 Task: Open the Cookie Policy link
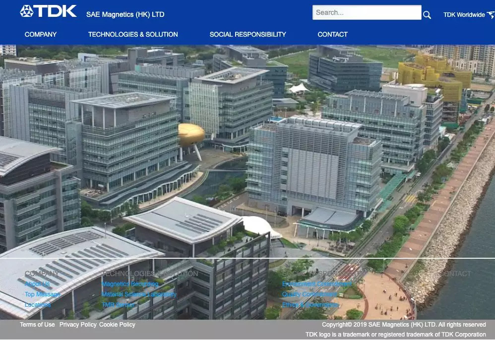tap(117, 325)
